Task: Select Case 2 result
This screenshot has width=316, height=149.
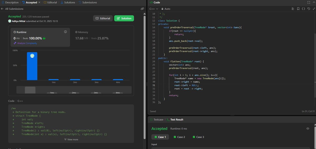Action: pyautogui.click(x=179, y=137)
